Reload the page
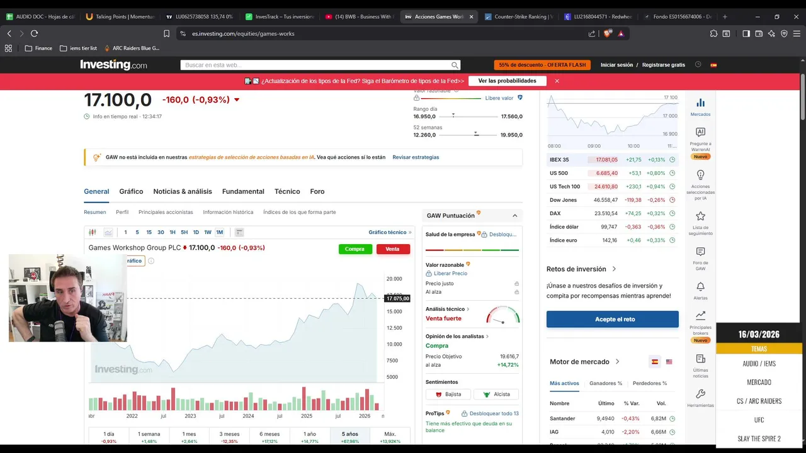 [34, 33]
